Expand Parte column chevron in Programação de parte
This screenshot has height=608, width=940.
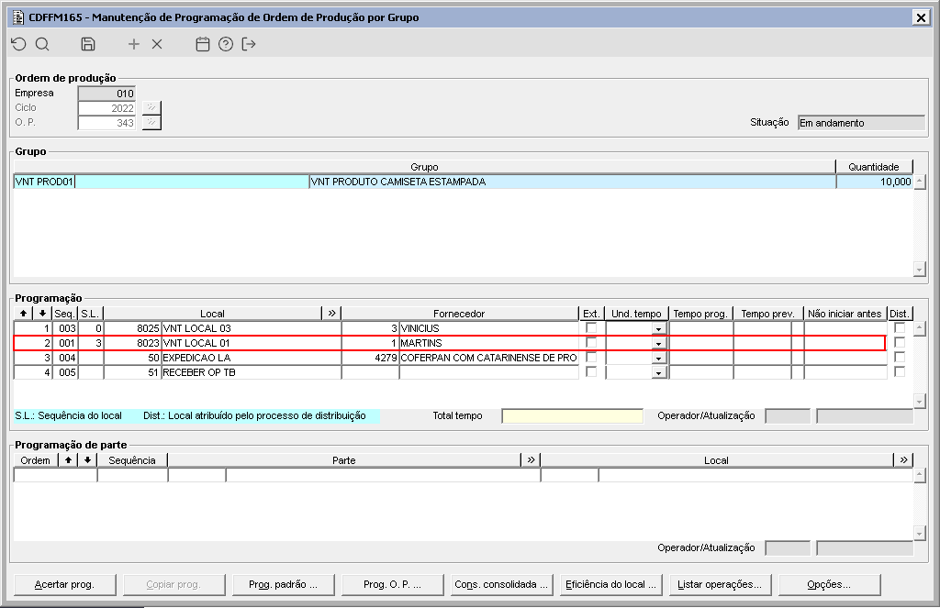(532, 460)
